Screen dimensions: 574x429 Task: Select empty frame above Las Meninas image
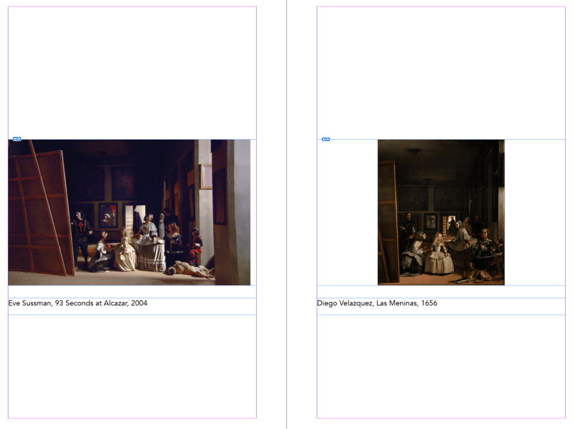[441, 73]
